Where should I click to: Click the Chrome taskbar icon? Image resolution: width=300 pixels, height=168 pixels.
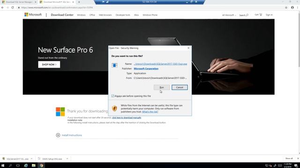41,165
